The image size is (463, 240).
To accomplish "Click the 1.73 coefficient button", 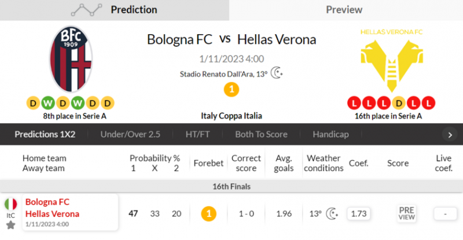I will (359, 214).
